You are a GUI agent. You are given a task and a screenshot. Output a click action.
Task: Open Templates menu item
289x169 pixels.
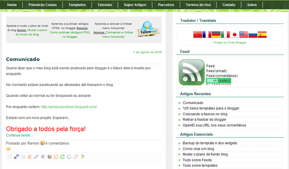(x=77, y=5)
